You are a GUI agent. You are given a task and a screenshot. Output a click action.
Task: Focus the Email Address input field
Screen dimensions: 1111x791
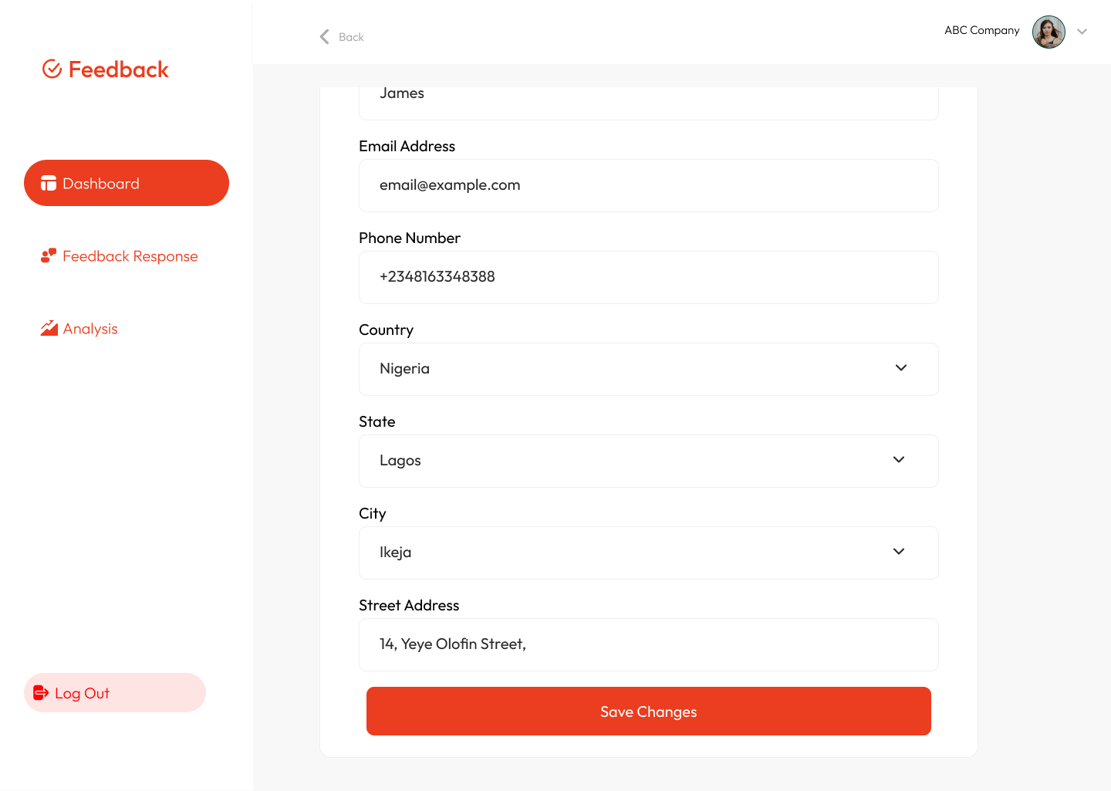648,185
